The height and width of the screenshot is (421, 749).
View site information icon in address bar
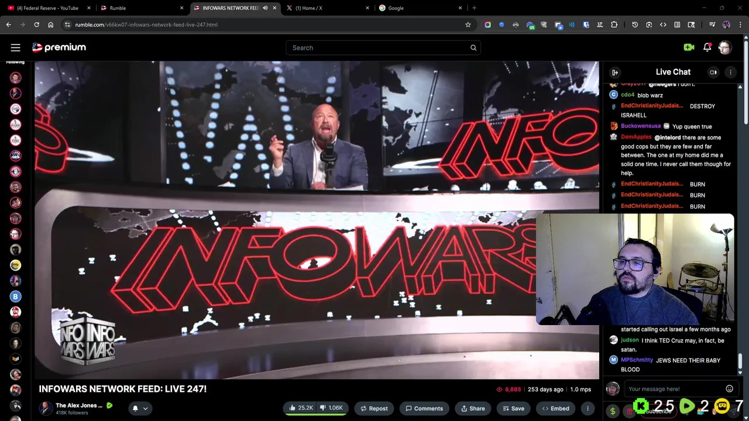click(x=67, y=25)
